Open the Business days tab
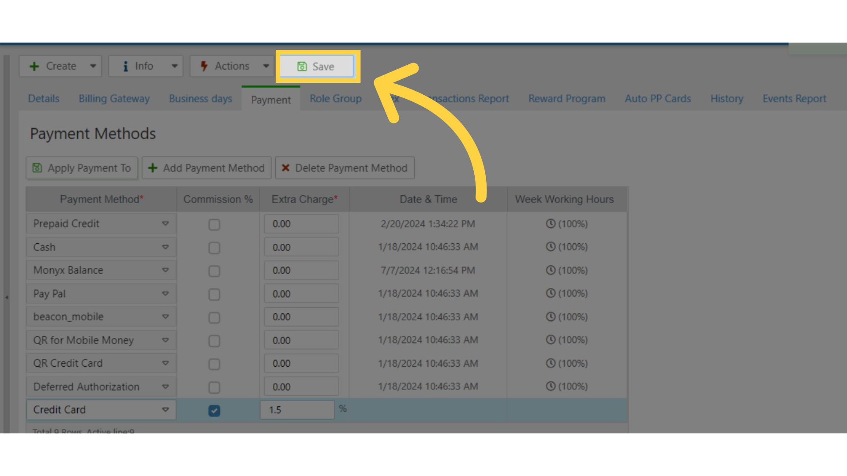Viewport: 847px width, 476px height. pos(201,99)
